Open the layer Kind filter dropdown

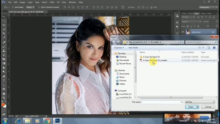[x=189, y=17]
